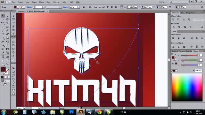Pick a color from the spectrum ramp
This screenshot has width=205, height=115.
(187, 87)
